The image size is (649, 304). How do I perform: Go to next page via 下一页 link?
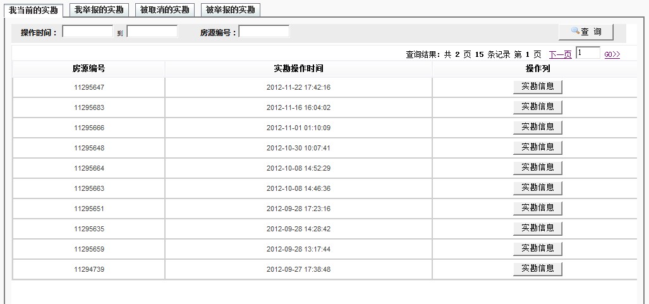click(560, 54)
